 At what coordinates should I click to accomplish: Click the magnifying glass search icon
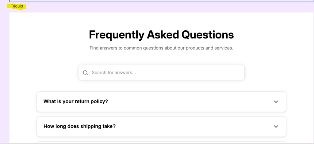86,73
